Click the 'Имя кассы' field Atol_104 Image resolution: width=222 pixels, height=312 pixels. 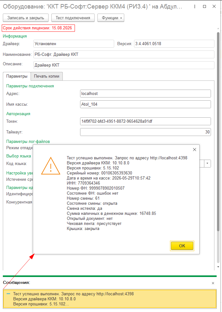(145, 104)
